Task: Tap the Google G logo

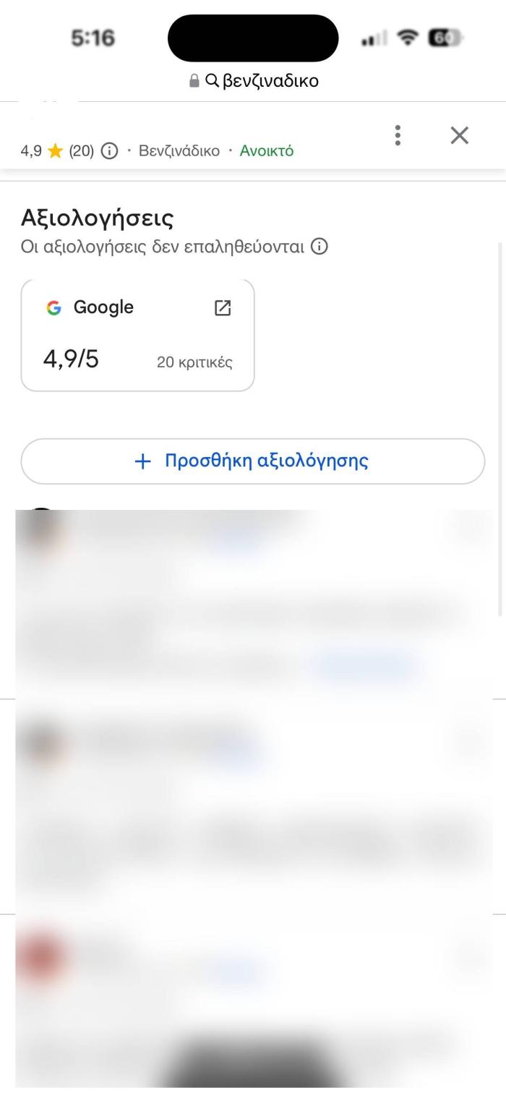Action: (x=53, y=307)
